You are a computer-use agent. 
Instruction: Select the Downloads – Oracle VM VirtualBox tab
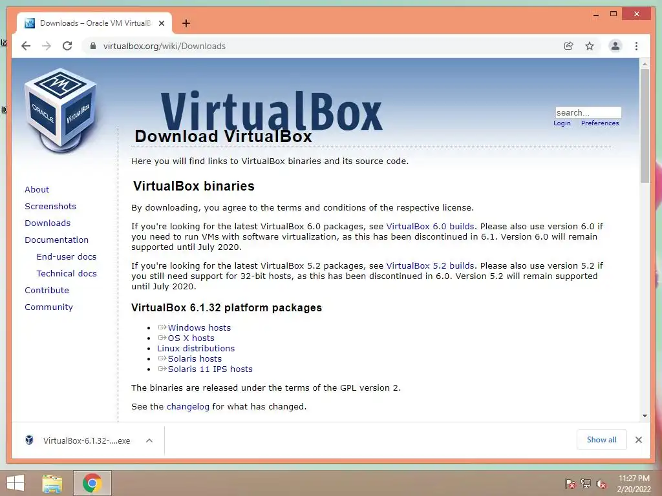tap(94, 23)
